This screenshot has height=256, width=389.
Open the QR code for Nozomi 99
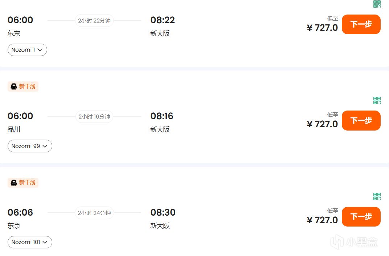pos(377,100)
